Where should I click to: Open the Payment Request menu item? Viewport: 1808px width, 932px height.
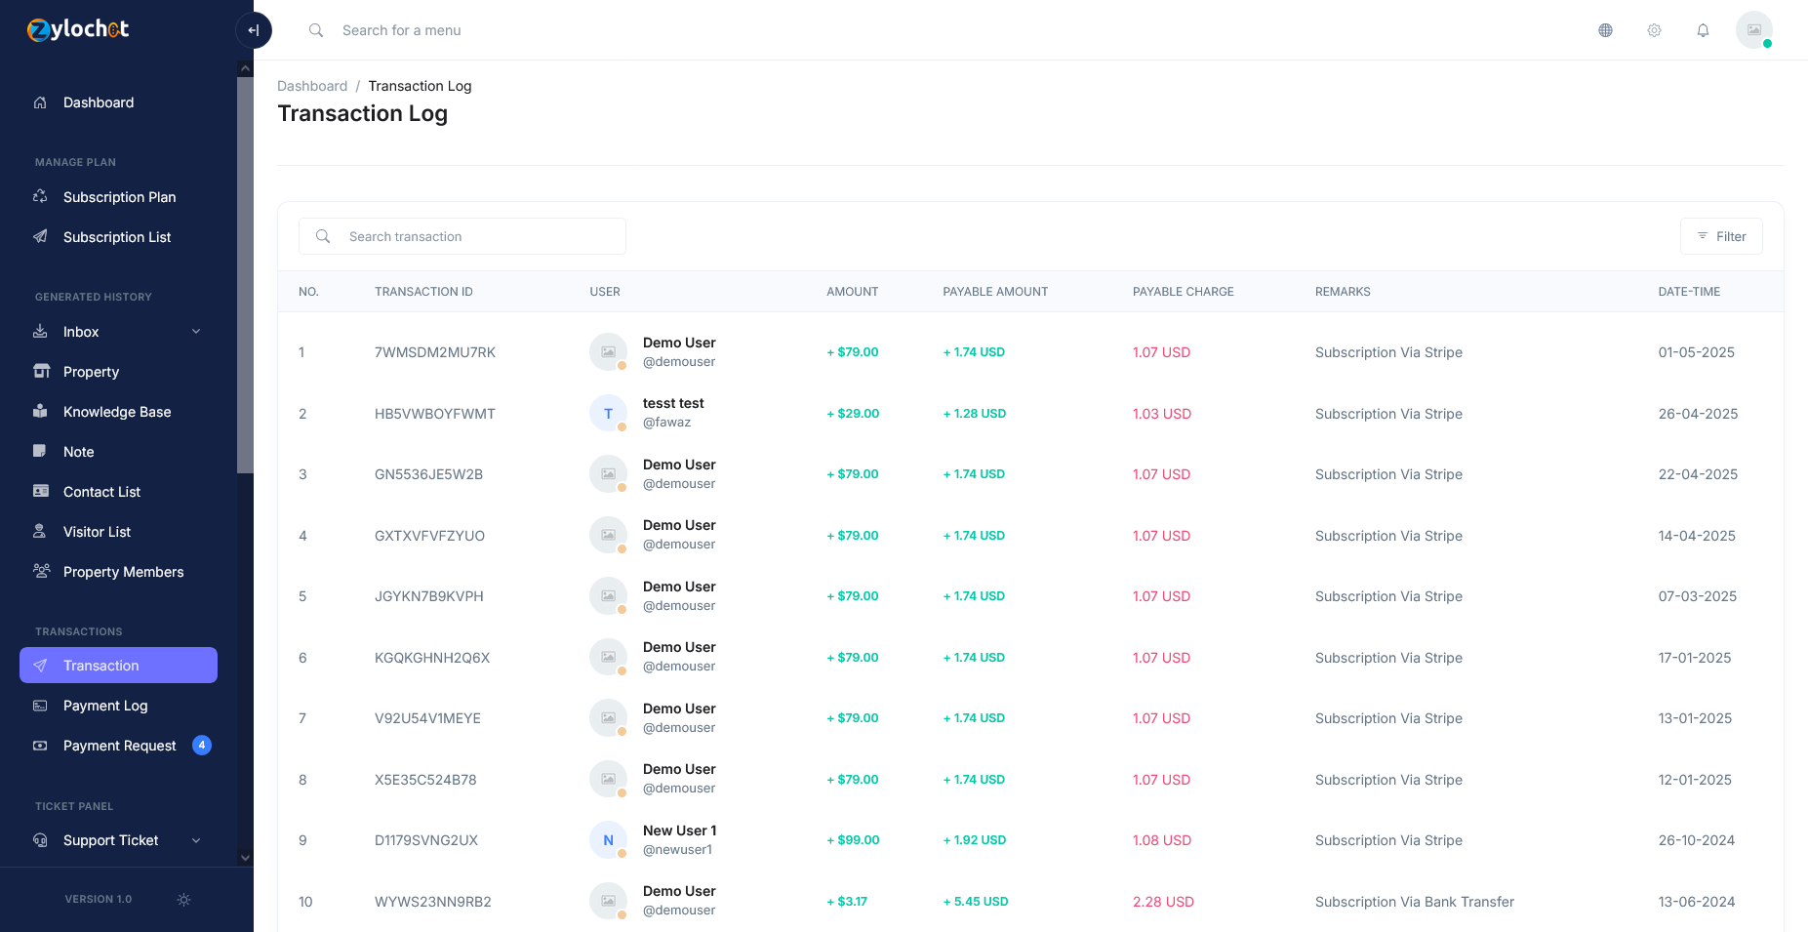[118, 746]
